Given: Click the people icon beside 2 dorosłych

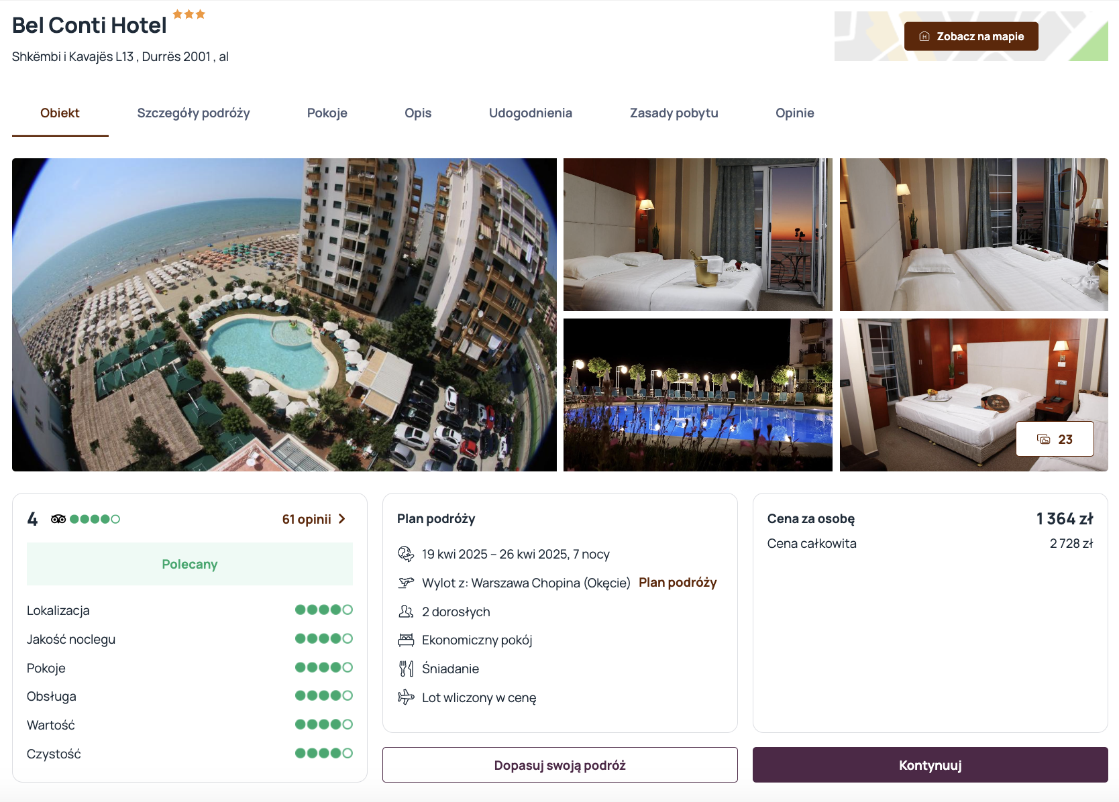Looking at the screenshot, I should [406, 612].
